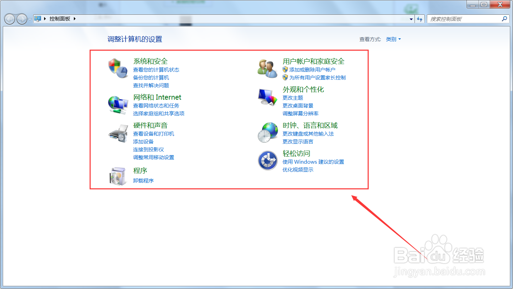Screen dimensions: 513x289
Task: Click 为所有用户设置家长控制 link
Action: click(x=317, y=78)
